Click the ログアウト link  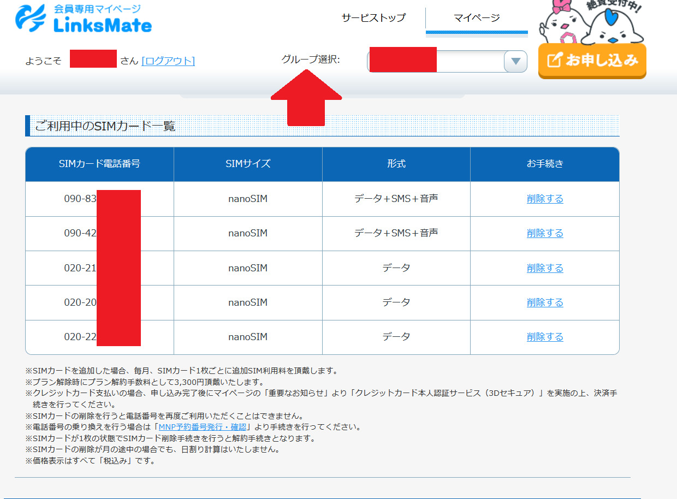click(x=168, y=61)
